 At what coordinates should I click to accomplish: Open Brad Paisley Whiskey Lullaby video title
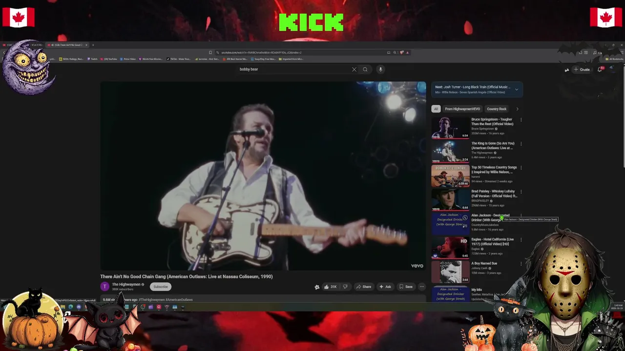[494, 194]
